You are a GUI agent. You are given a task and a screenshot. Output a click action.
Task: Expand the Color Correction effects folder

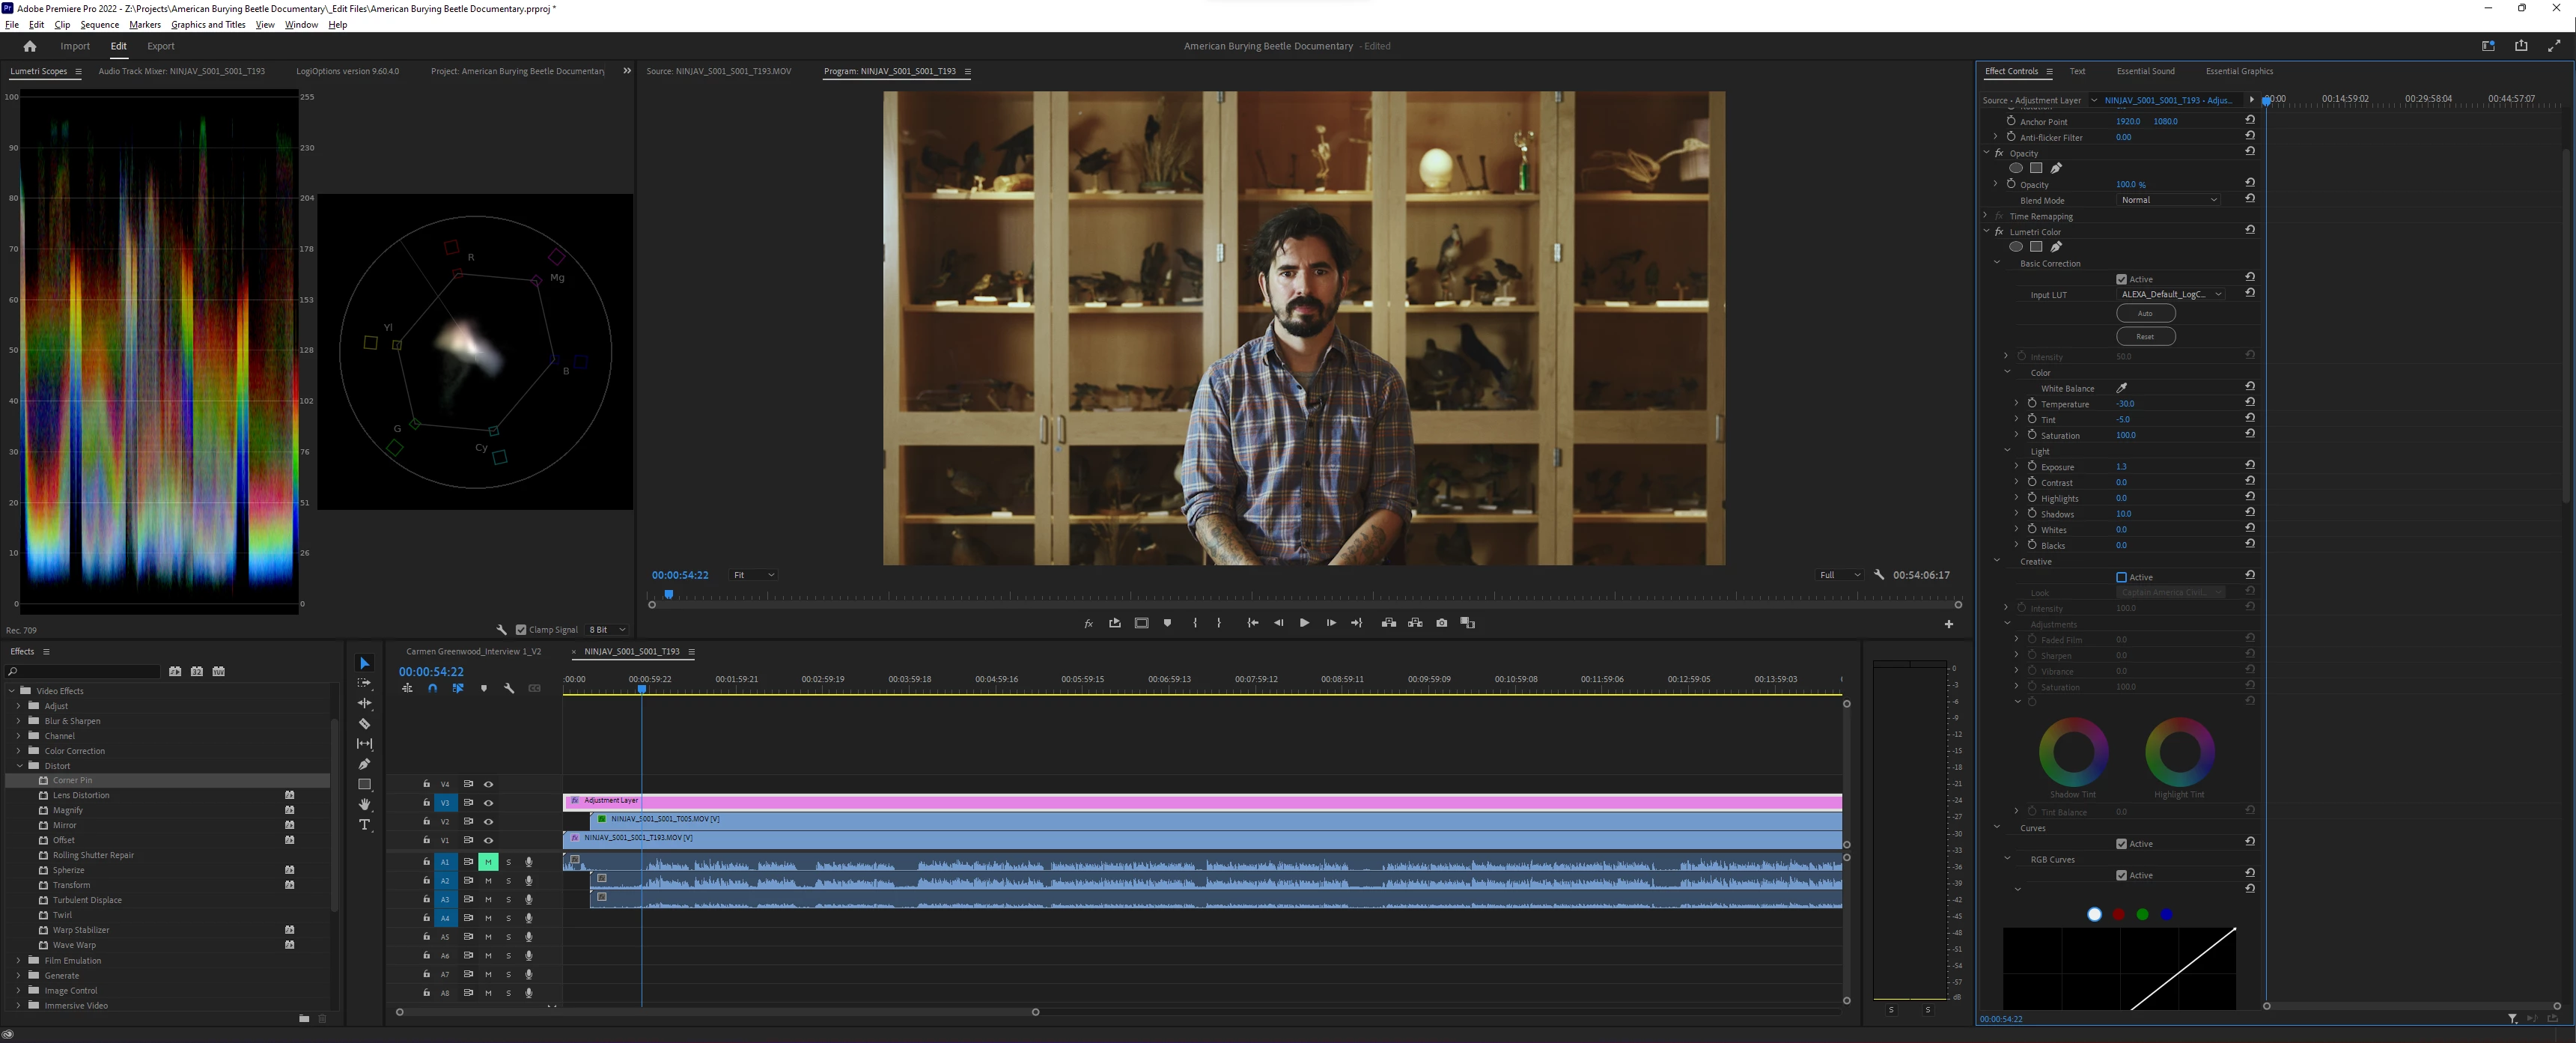click(18, 751)
